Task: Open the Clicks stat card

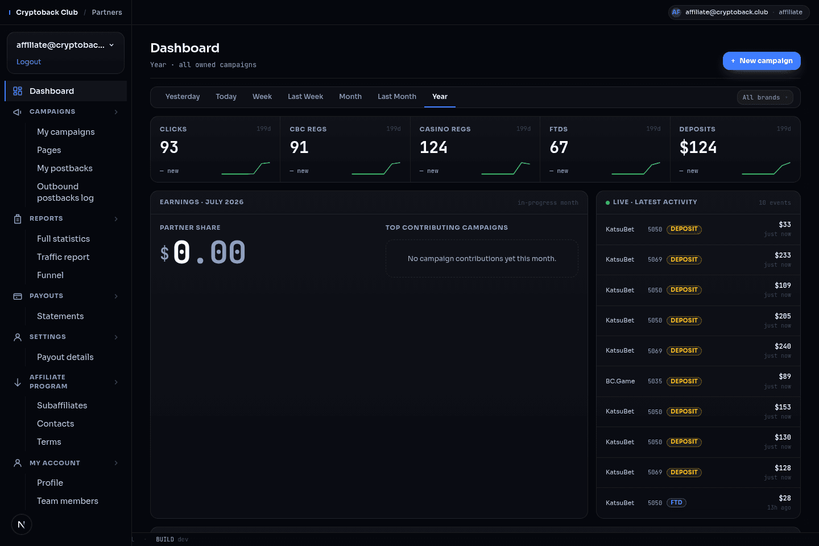Action: pos(215,150)
